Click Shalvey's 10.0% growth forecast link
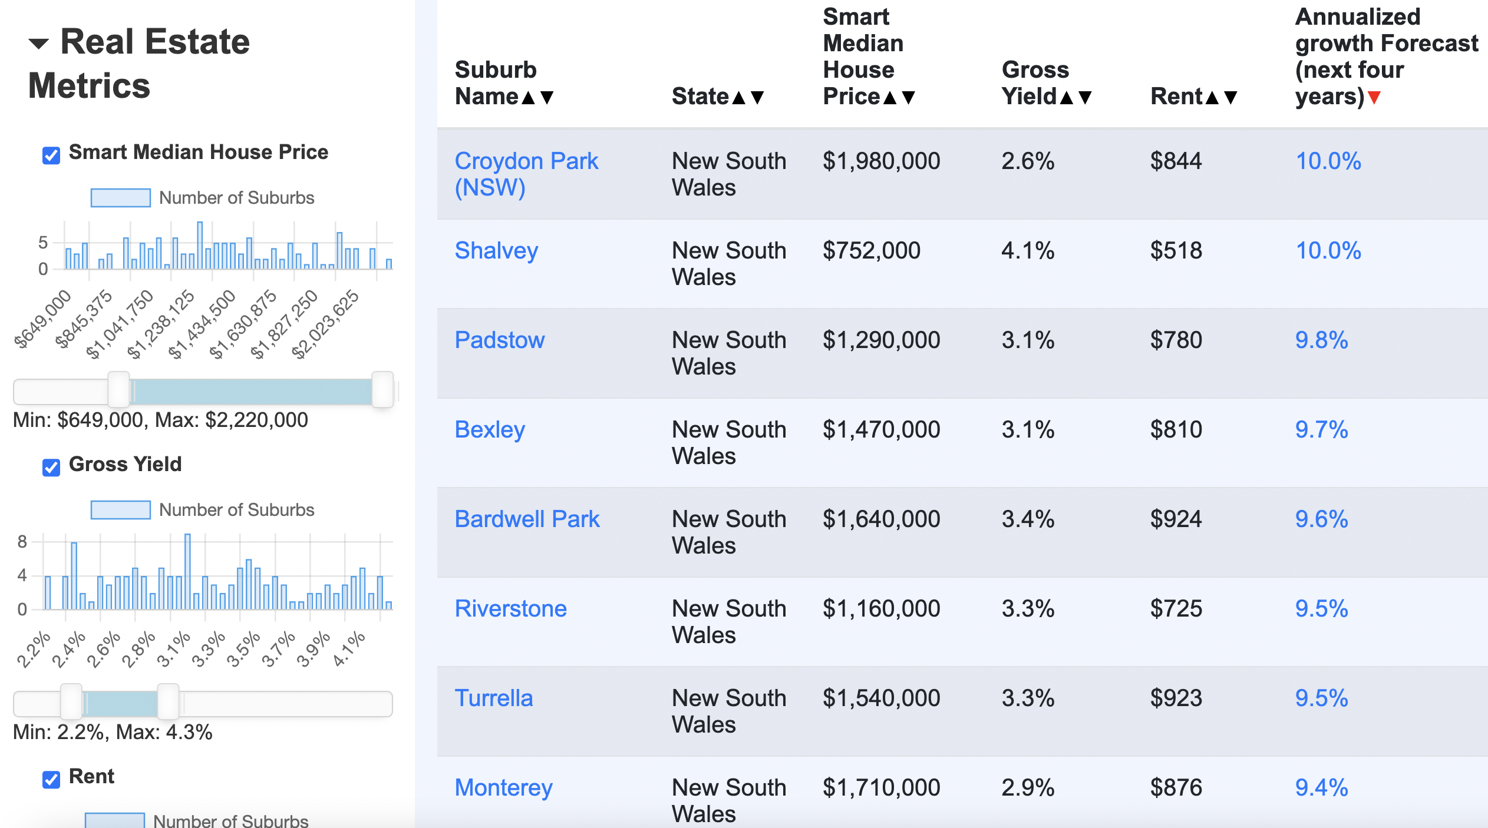Viewport: 1488px width, 828px height. point(1328,251)
